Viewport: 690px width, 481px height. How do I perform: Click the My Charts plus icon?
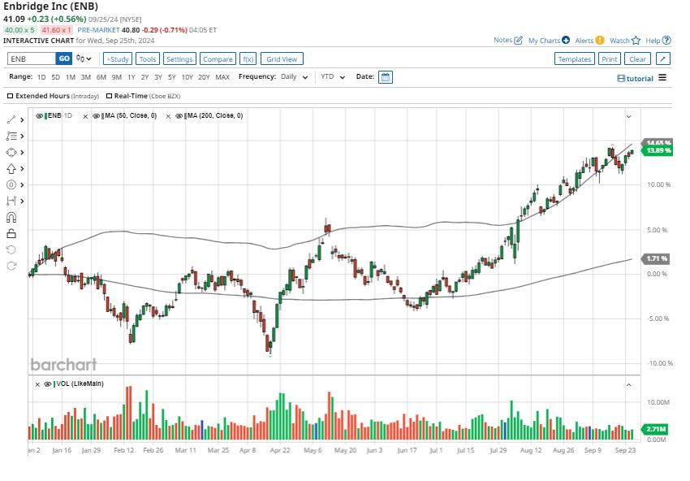point(566,40)
